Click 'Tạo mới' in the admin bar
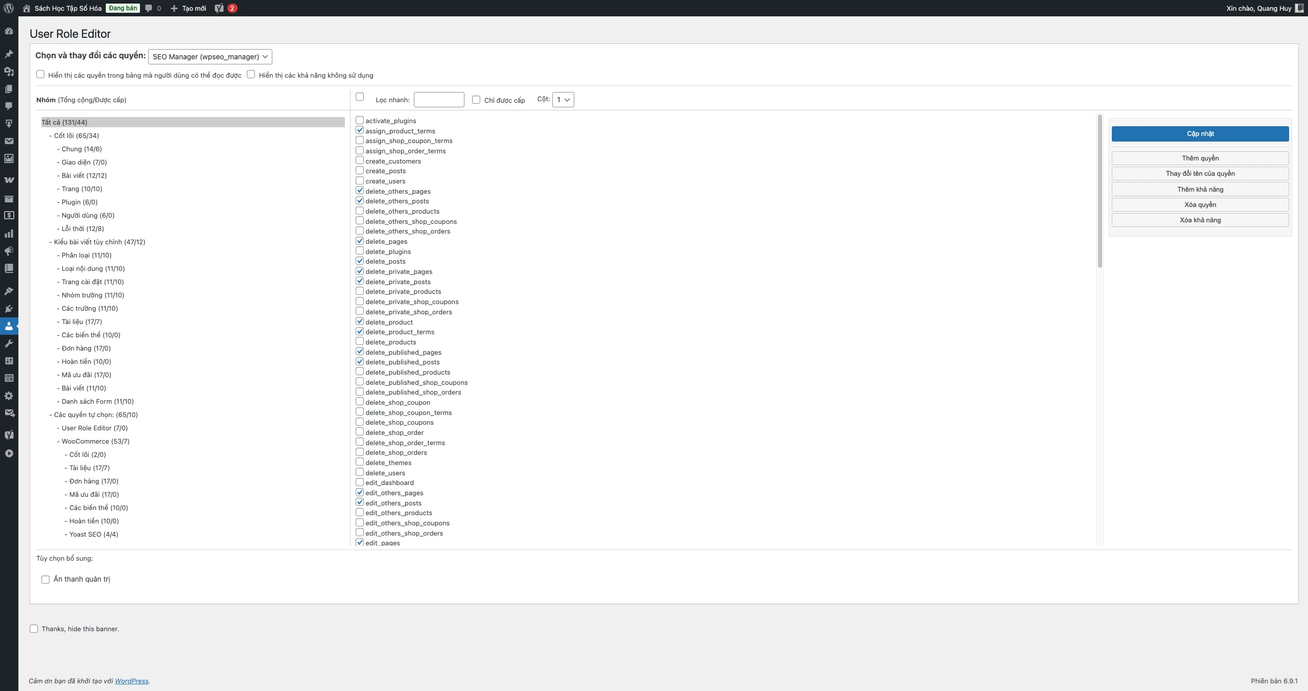The image size is (1308, 691). [x=189, y=8]
